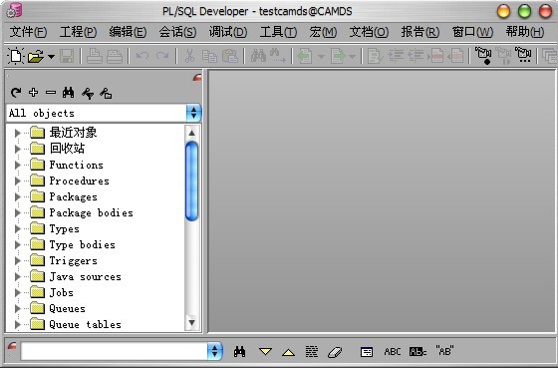The height and width of the screenshot is (368, 558).
Task: Click the Open folder icon in the toolbar
Action: 36,56
